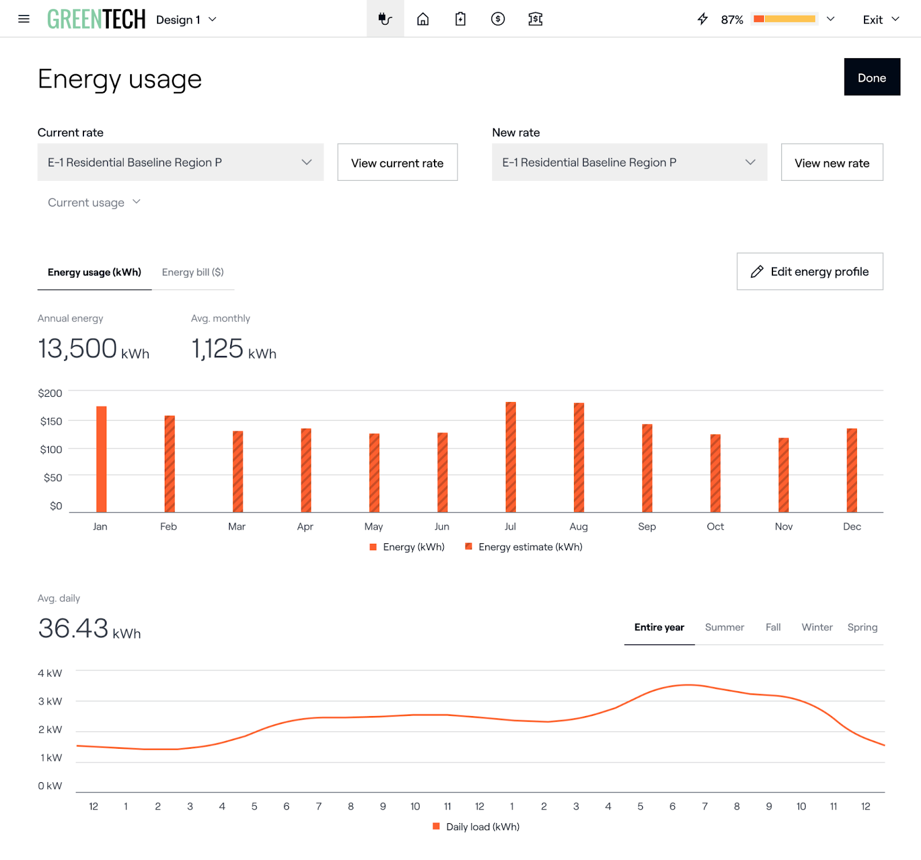The image size is (921, 860).
Task: Select the financing bank icon
Action: (x=535, y=19)
